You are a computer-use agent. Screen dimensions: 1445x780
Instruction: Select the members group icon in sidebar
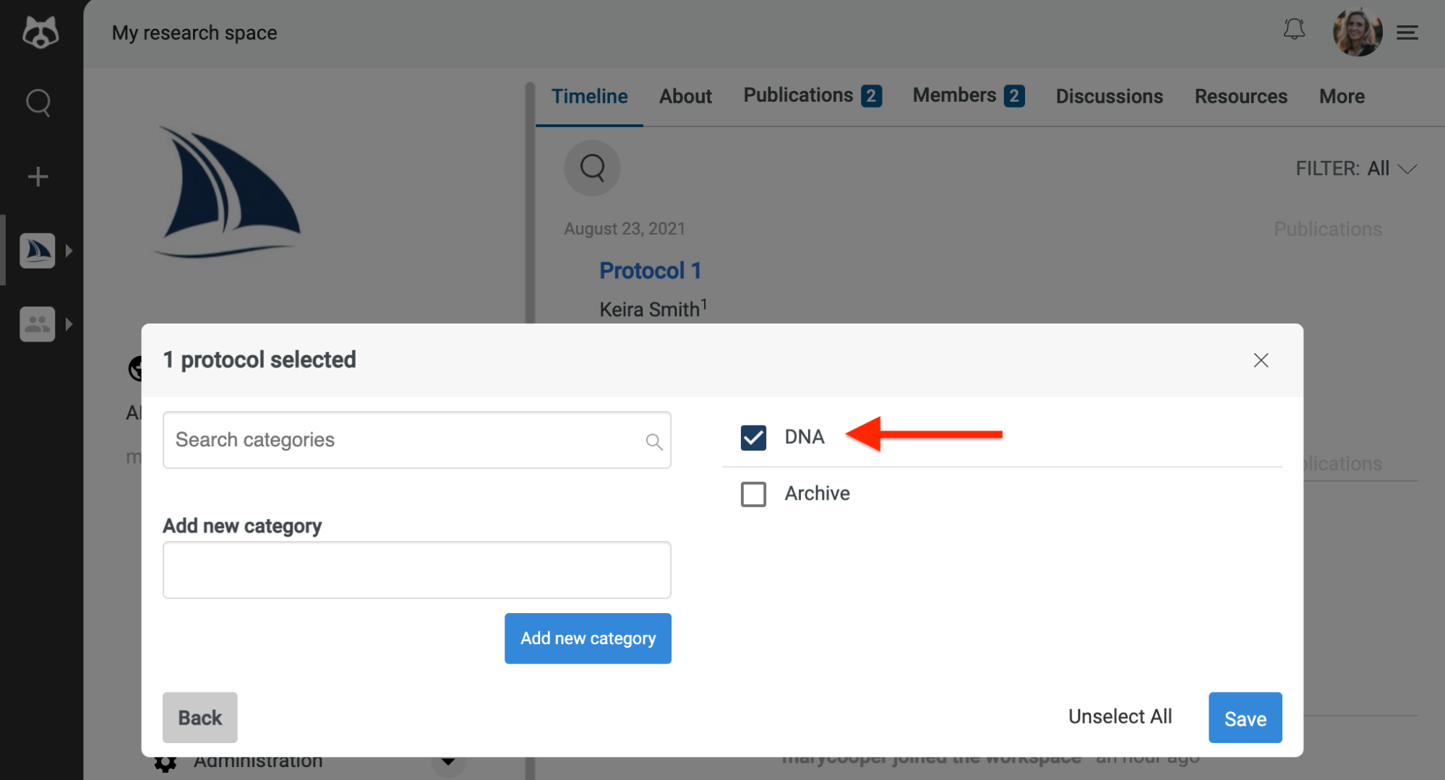38,324
